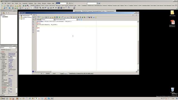
Task: Click the Caption property value field
Action: (12, 58)
